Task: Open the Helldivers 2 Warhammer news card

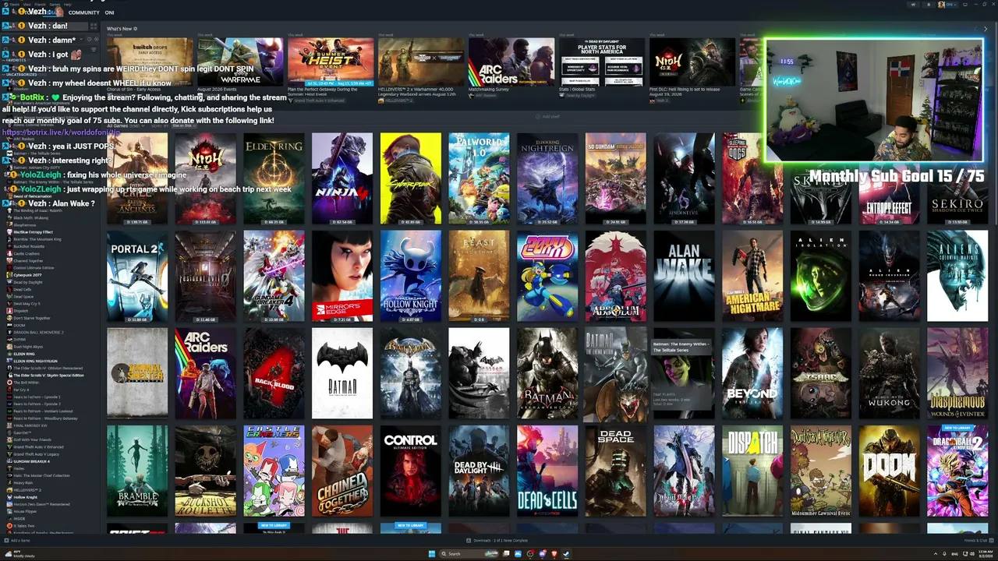Action: point(421,62)
